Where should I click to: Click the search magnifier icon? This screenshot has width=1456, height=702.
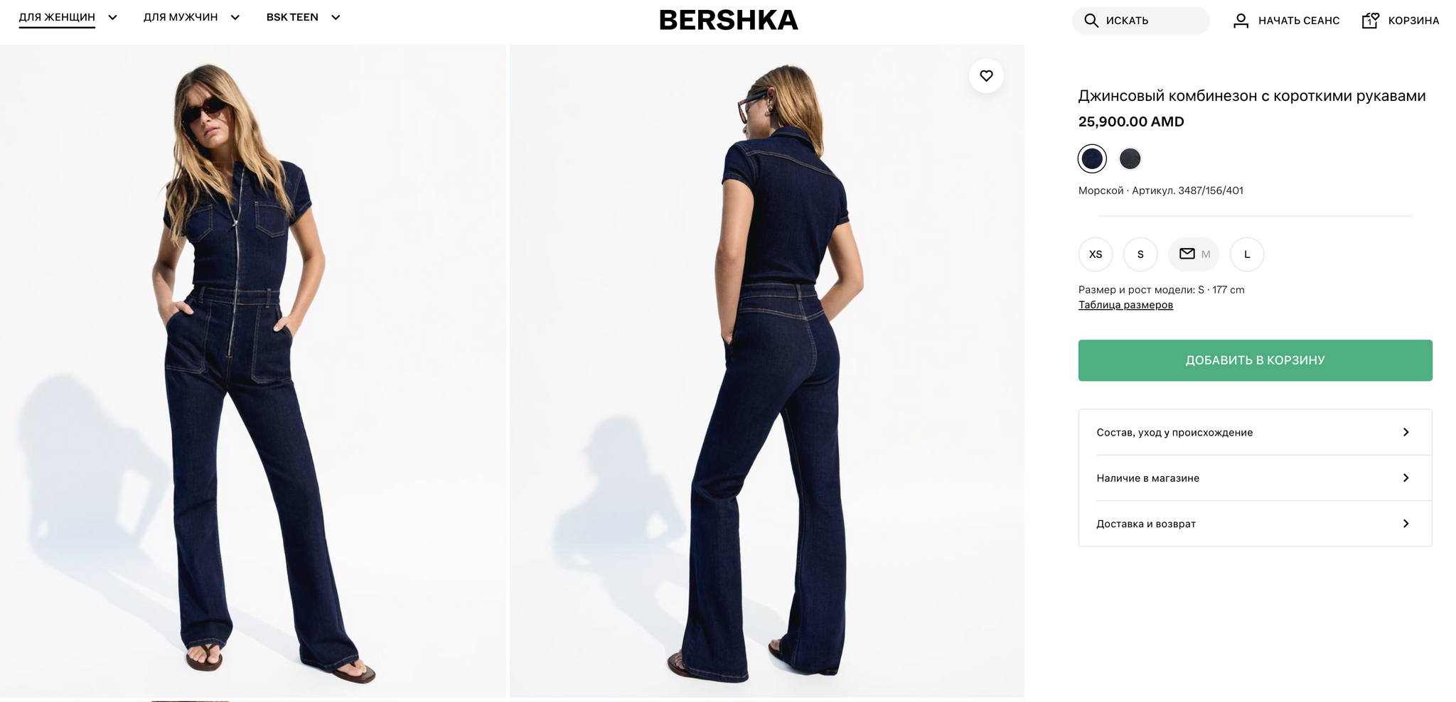[x=1091, y=21]
